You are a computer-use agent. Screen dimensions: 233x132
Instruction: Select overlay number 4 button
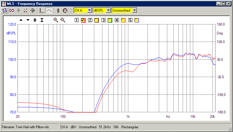pos(117,20)
